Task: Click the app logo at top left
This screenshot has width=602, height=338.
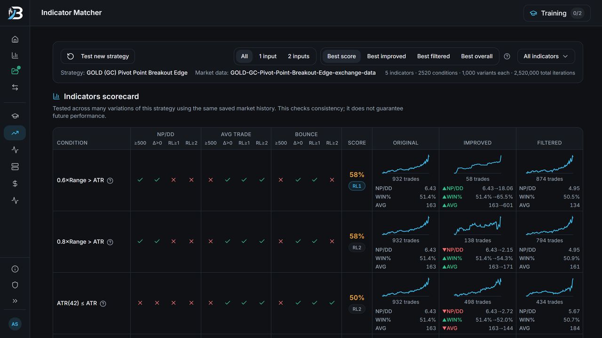Action: 15,13
